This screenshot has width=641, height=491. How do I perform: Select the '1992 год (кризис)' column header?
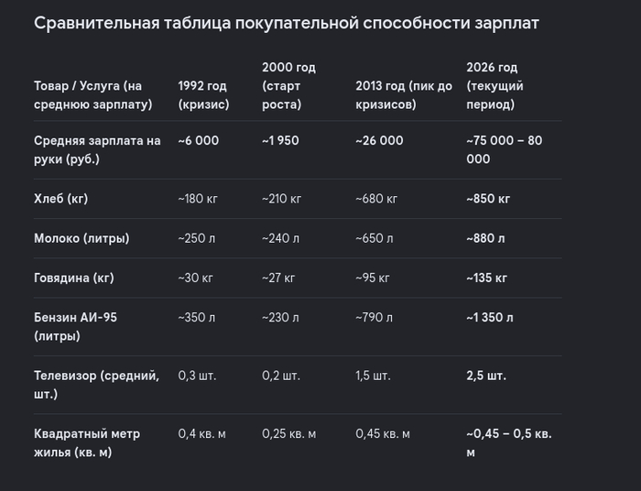coord(203,95)
